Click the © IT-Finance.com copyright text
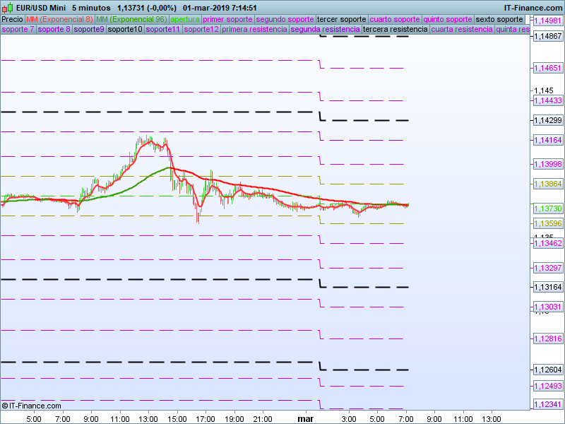 (x=32, y=405)
